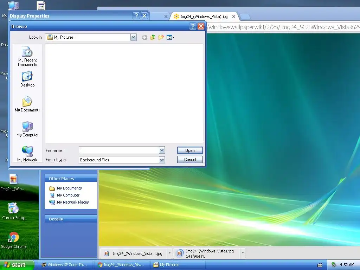Open My Documents in Other Places
This screenshot has width=360, height=270.
69,188
